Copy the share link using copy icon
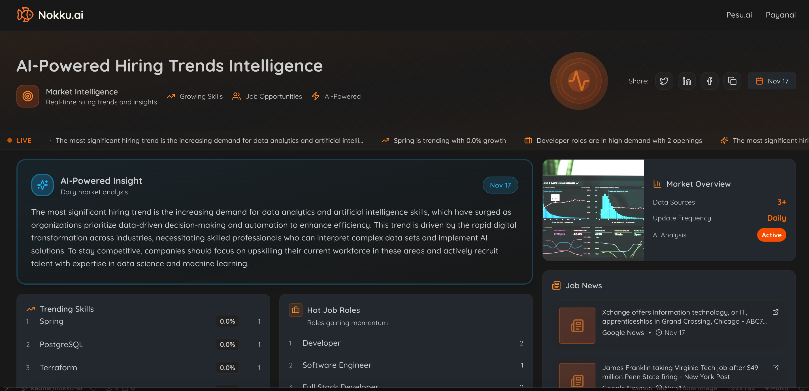Screen dimensions: 809x391 (732, 81)
